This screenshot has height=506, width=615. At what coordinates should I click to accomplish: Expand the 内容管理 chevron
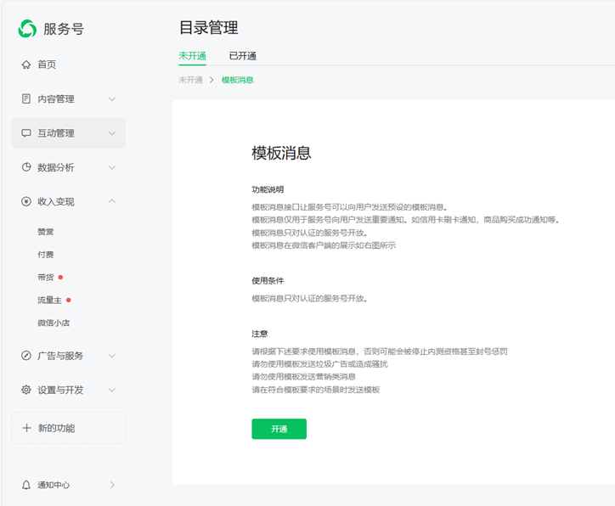click(x=112, y=99)
